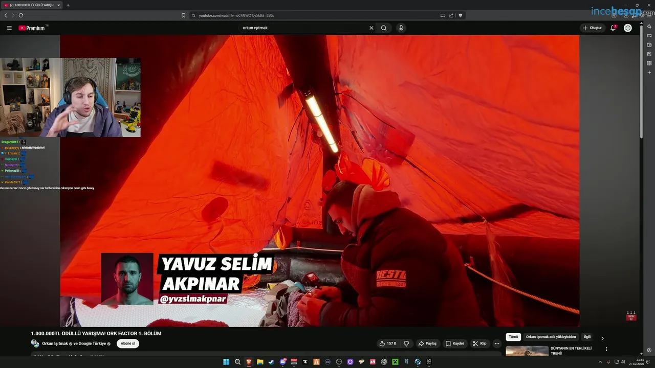Screen dimensions: 655x368
Task: Select the İlgili filter chip
Action: pyautogui.click(x=587, y=337)
